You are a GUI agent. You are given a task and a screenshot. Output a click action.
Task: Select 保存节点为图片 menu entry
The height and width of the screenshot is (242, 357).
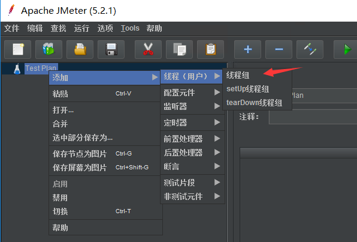104,154
